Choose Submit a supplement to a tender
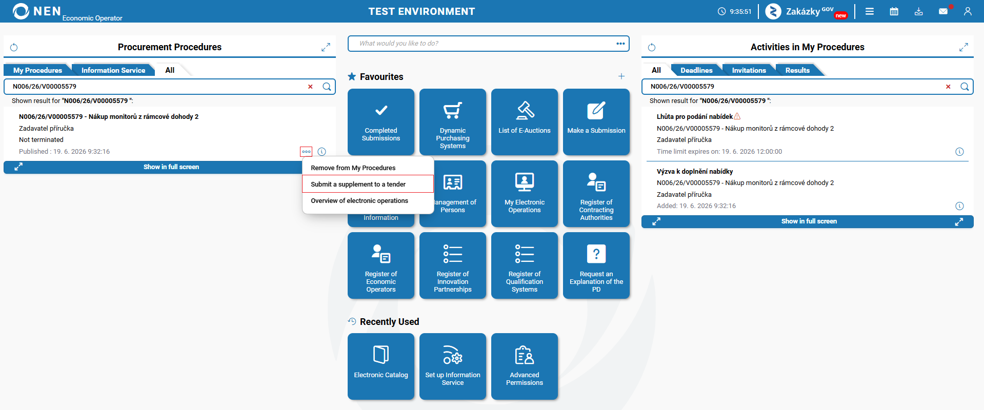The height and width of the screenshot is (410, 984). (368, 184)
